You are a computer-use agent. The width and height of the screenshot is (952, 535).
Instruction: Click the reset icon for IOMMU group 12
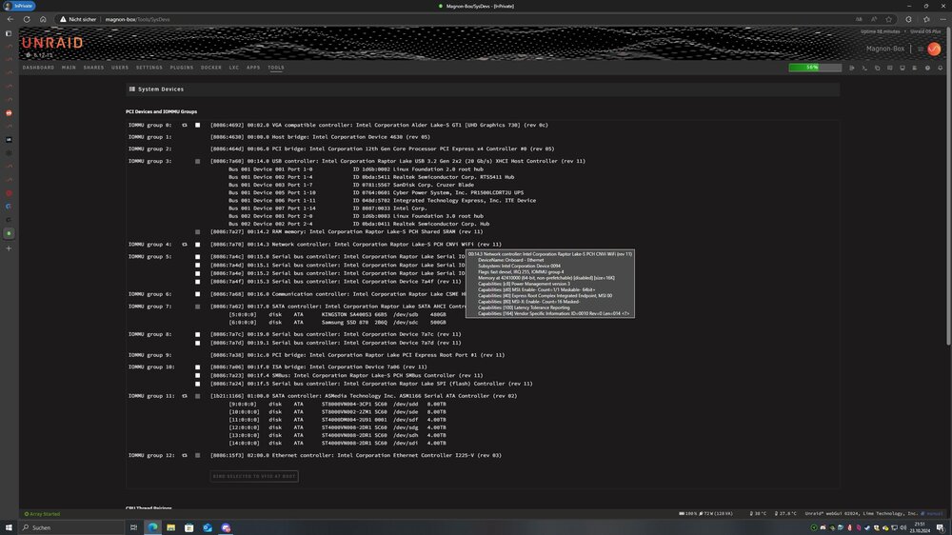point(185,455)
